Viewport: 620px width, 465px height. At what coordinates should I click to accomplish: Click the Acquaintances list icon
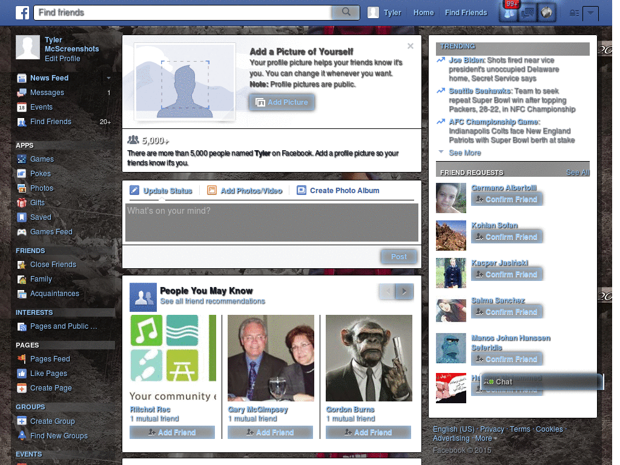click(x=22, y=294)
